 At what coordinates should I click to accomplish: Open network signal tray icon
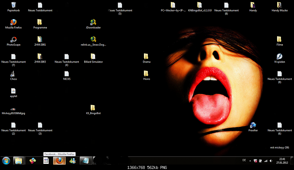click(266, 161)
